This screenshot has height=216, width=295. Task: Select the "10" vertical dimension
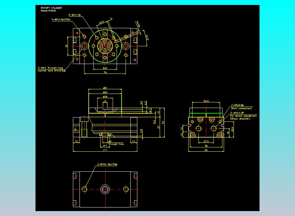[x=182, y=134]
